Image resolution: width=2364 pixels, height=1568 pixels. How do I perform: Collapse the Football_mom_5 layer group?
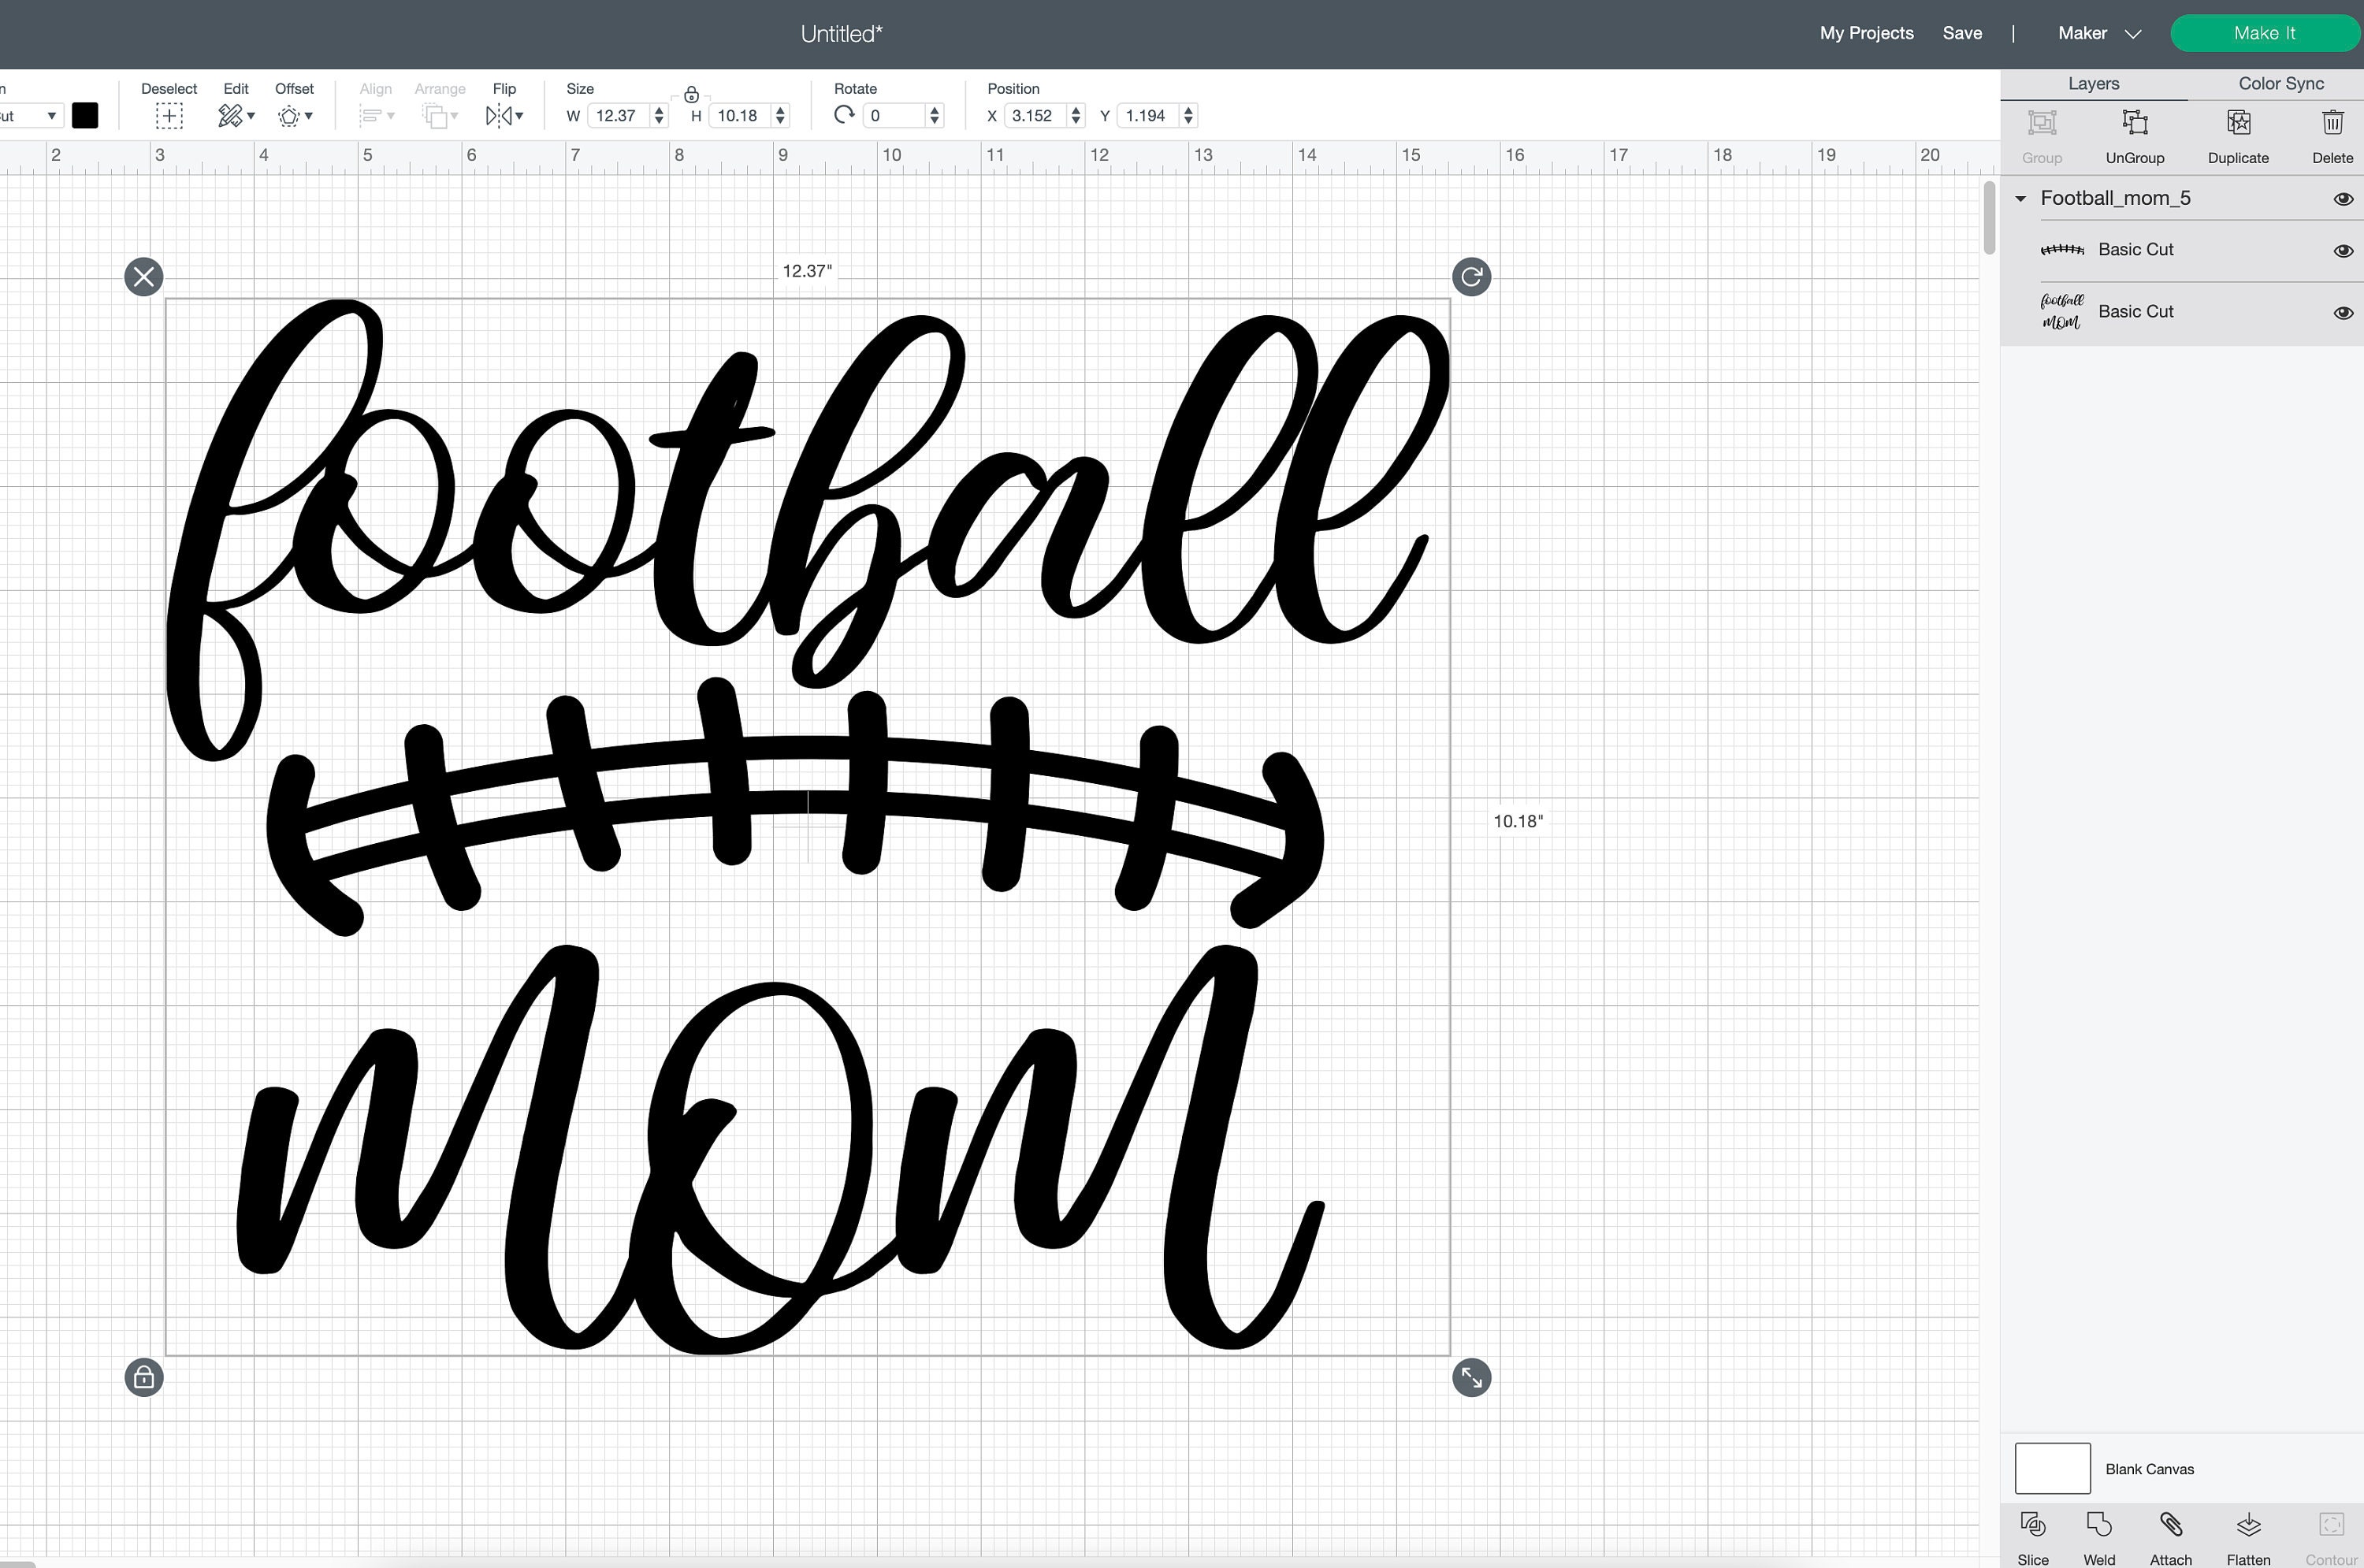point(2021,198)
